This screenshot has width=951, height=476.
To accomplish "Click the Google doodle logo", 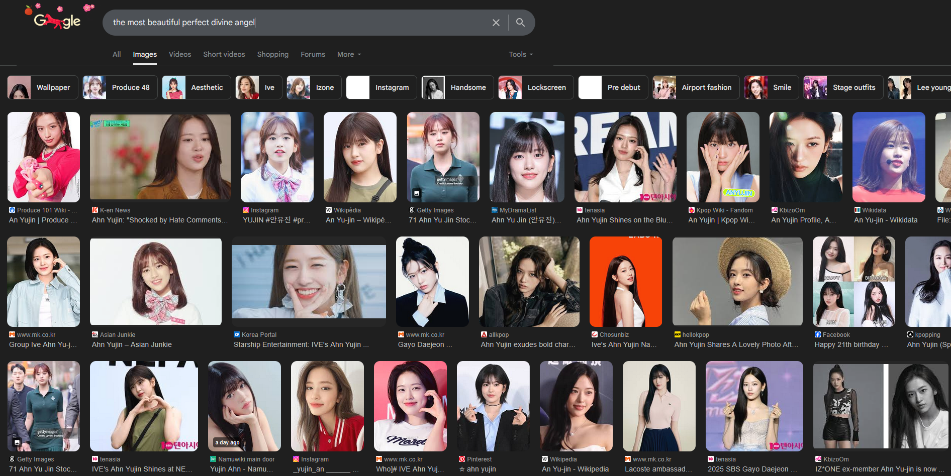I will point(58,18).
